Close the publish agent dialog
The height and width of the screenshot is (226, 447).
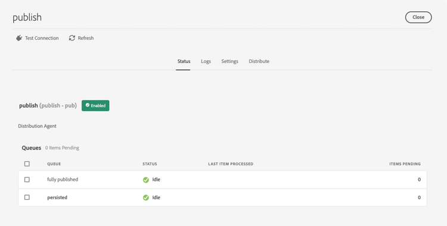[x=418, y=17]
